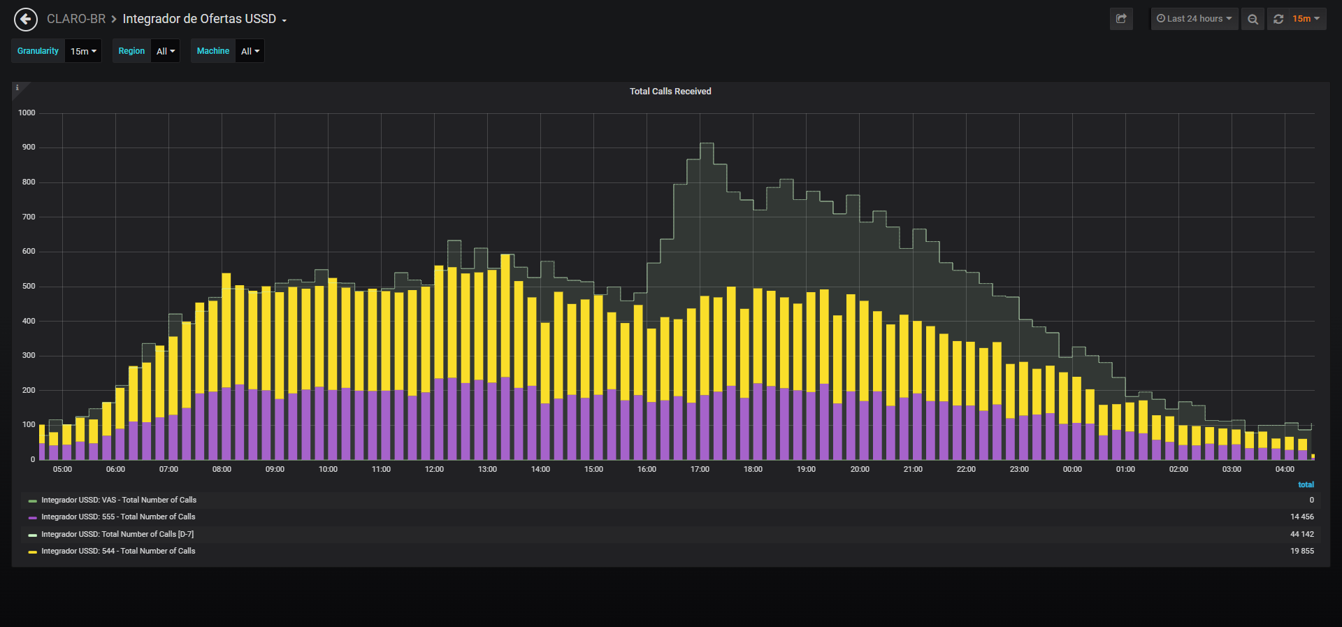Screen dimensions: 1342x627
Task: Open the Region All dropdown
Action: click(x=166, y=51)
